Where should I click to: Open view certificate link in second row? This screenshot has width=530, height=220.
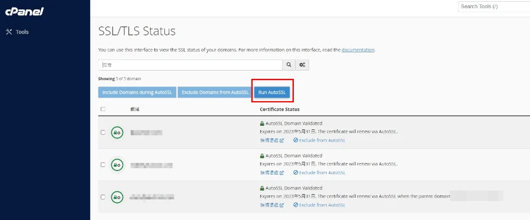[271, 173]
